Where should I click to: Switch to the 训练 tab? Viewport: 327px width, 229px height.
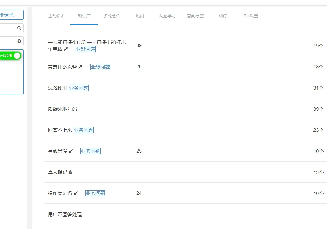click(x=223, y=16)
